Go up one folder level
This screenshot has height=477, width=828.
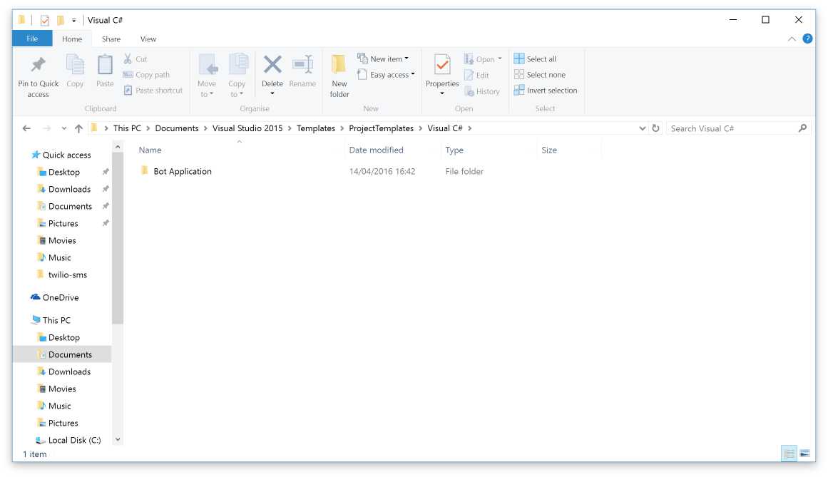pos(78,128)
